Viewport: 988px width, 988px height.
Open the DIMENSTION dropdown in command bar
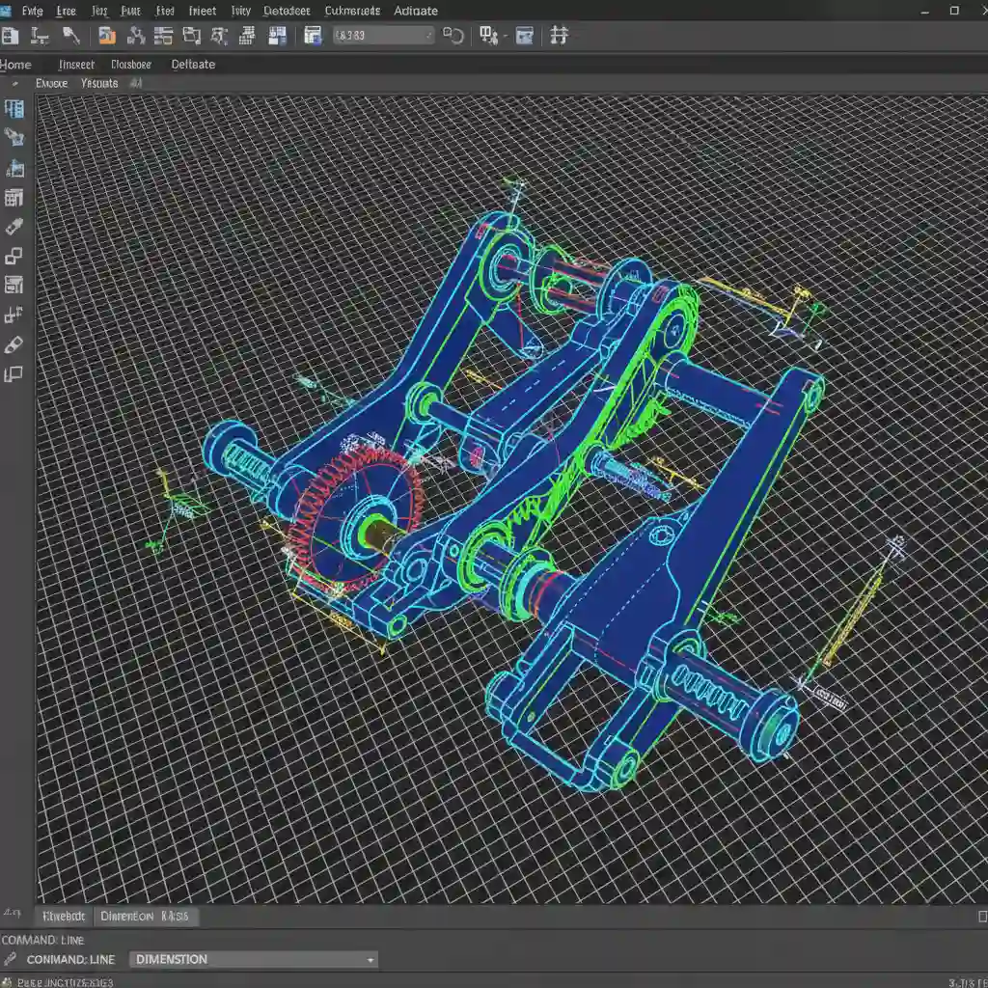(x=254, y=959)
